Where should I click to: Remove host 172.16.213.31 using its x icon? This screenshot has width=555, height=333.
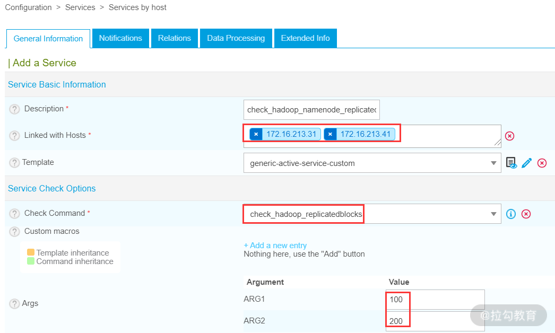coord(256,134)
